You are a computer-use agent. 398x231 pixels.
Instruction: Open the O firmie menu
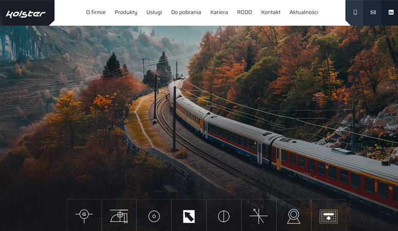point(96,12)
